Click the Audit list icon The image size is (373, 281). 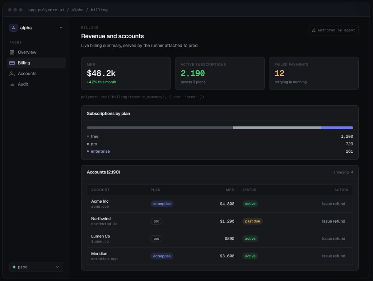point(12,84)
